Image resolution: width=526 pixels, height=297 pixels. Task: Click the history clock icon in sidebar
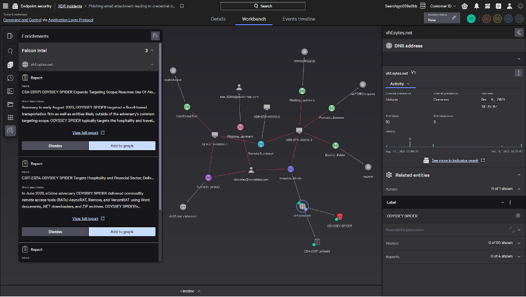coord(10,78)
